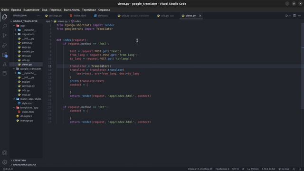Collapse the GOOGLE_TRANSLATER root folder

25,21
